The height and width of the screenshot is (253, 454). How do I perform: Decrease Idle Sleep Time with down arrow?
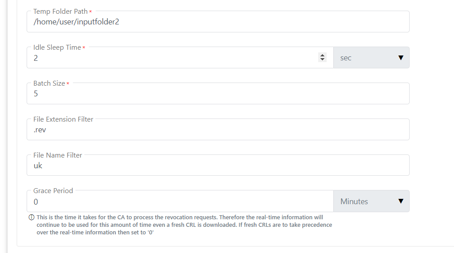tap(323, 59)
